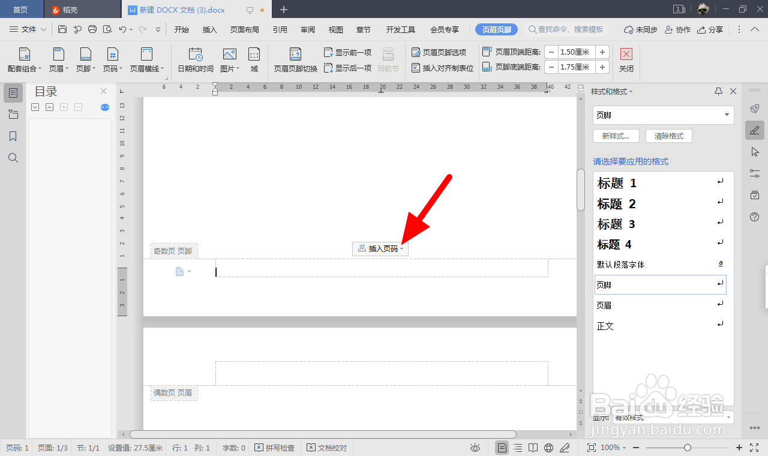Click the undo arrow

(122, 29)
